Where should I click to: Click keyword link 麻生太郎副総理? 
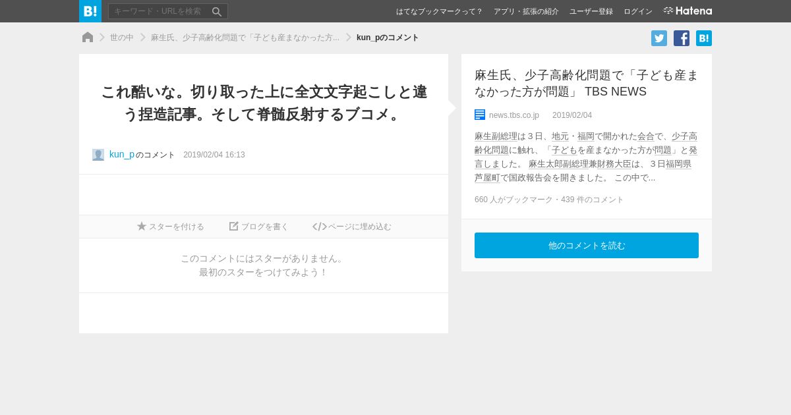click(x=558, y=164)
